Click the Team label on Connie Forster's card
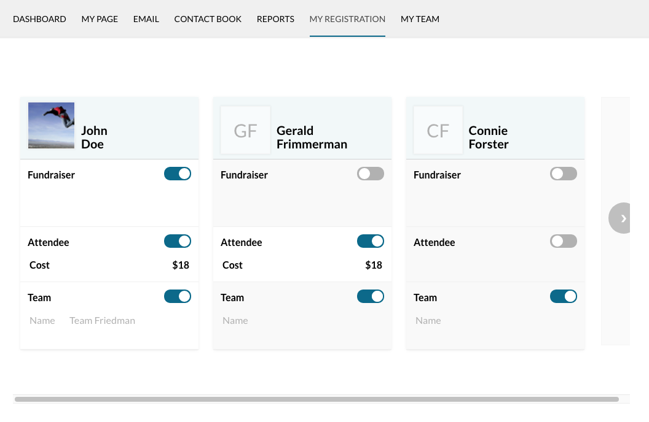 click(x=425, y=297)
